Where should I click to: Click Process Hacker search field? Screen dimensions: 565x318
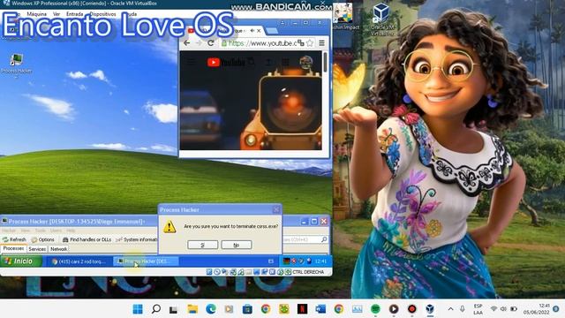click(301, 239)
